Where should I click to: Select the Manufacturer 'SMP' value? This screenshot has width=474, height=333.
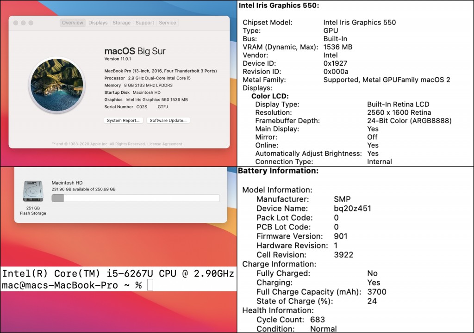(x=342, y=199)
